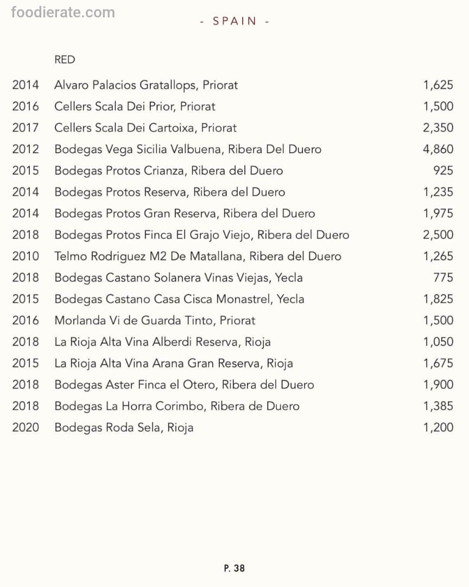Viewport: 469px width, 587px height.
Task: Click Bodegas La Horra Corimbo entry
Action: click(x=177, y=406)
